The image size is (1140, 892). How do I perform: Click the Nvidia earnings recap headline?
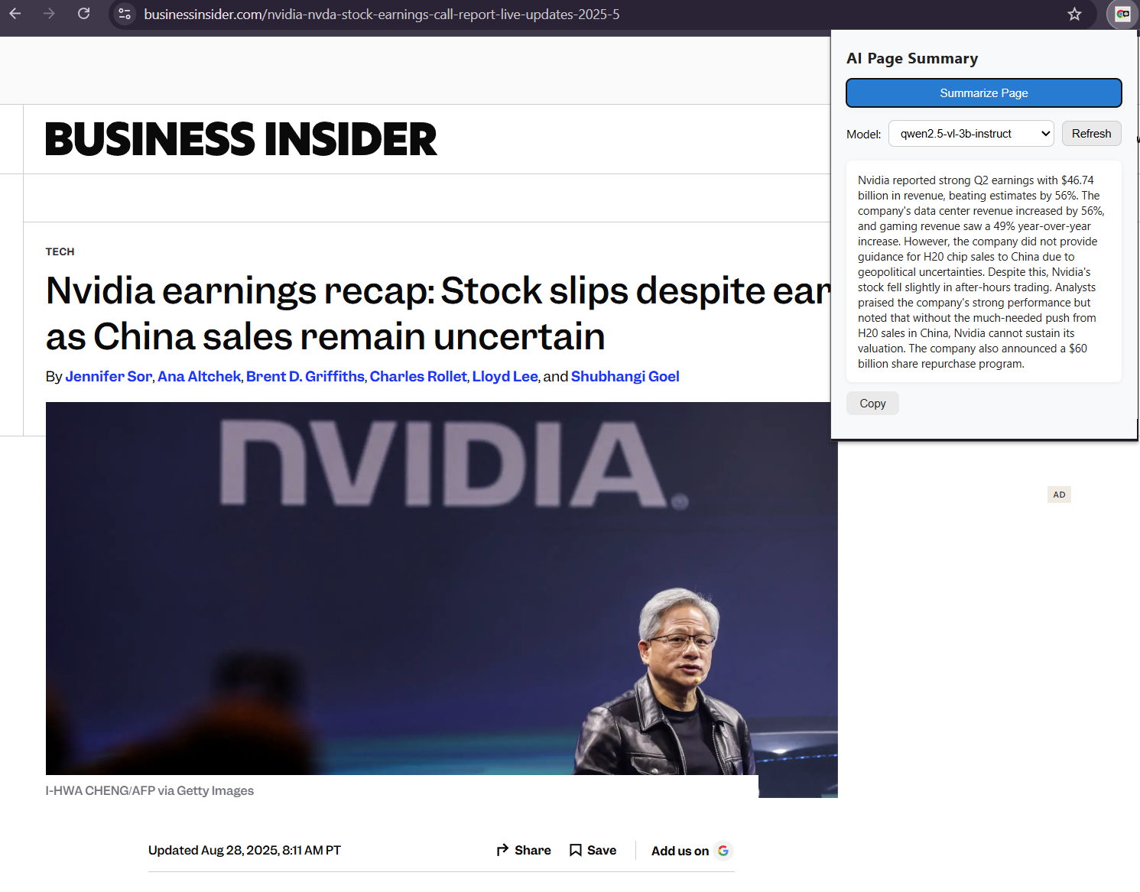pyautogui.click(x=437, y=313)
